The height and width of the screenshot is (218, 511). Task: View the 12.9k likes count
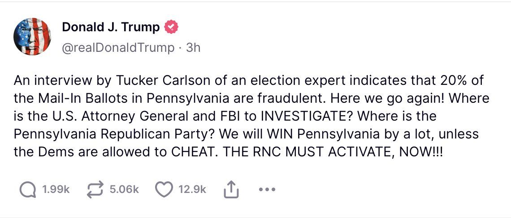point(192,190)
